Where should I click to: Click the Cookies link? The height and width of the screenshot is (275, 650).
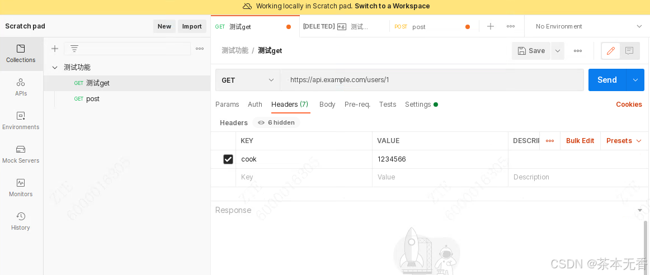[x=629, y=105]
